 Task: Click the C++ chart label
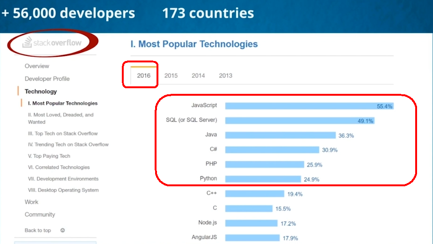coord(211,193)
